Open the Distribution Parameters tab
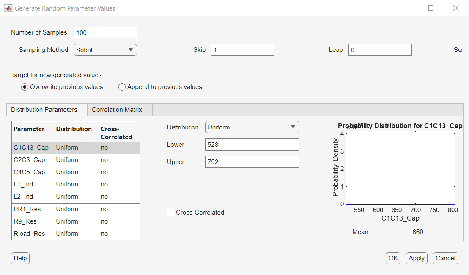469x275 pixels. coord(44,110)
